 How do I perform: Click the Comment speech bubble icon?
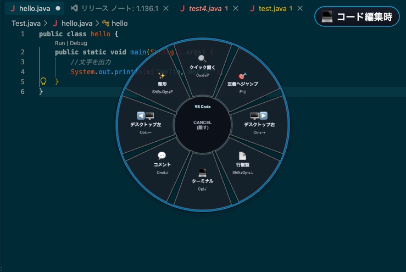(162, 156)
